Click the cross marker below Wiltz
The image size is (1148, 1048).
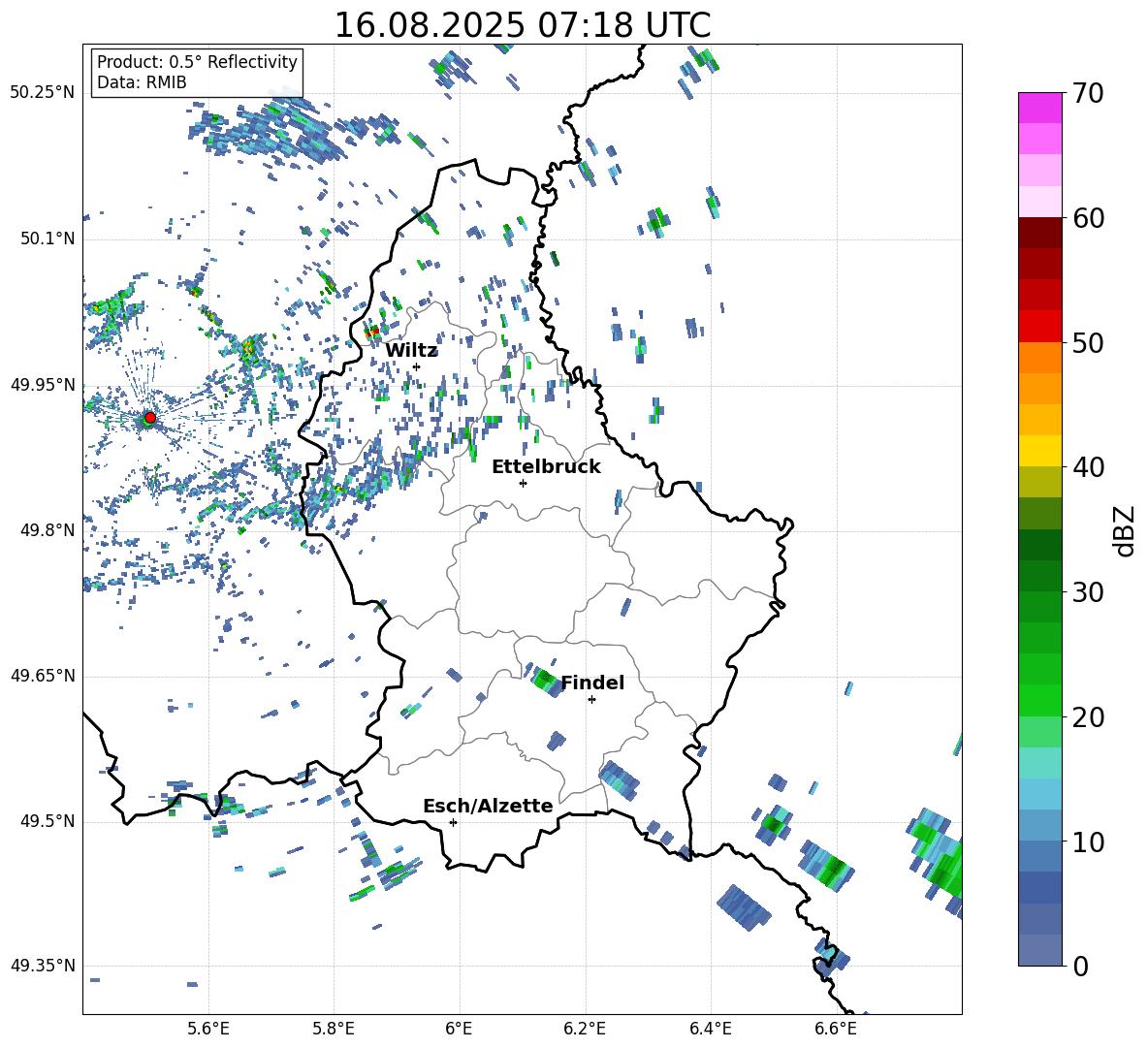click(416, 366)
